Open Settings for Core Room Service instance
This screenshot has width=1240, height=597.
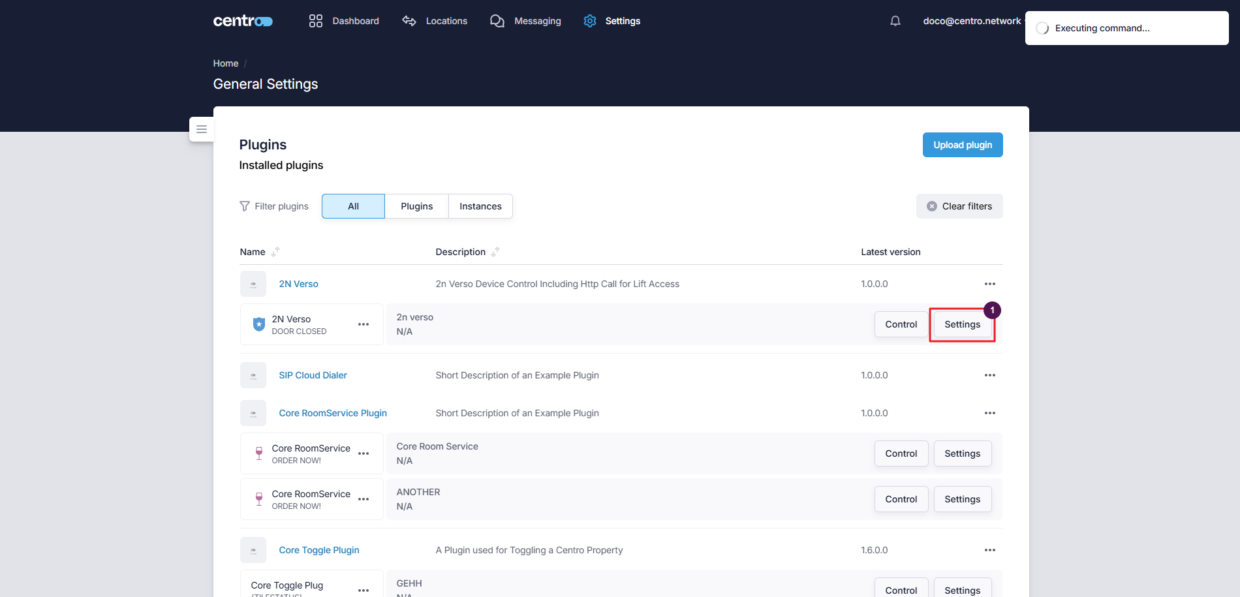[x=963, y=453]
